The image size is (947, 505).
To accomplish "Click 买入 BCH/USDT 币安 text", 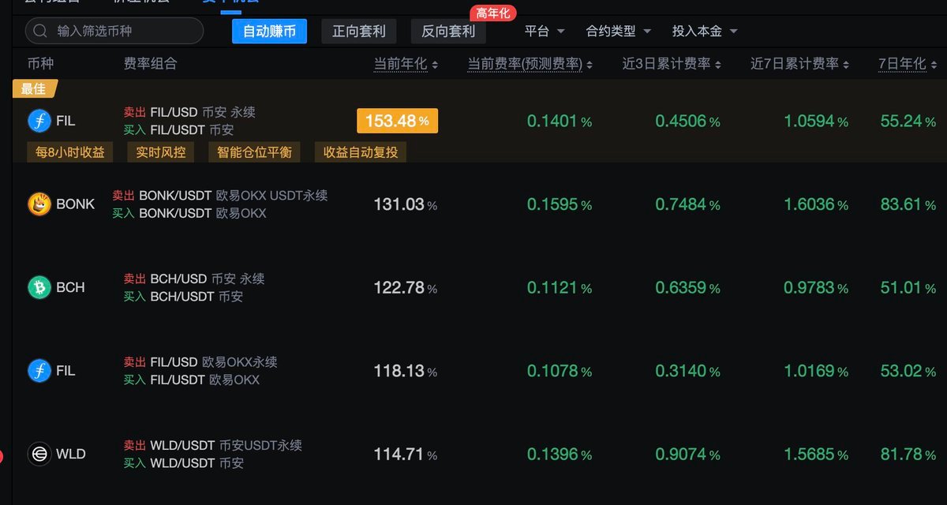I will (x=183, y=297).
